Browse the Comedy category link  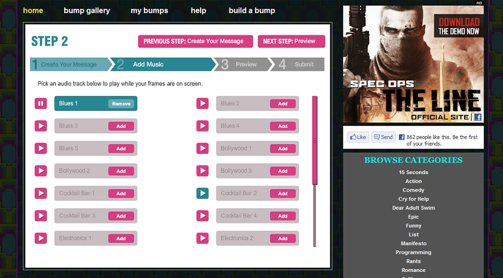point(413,190)
